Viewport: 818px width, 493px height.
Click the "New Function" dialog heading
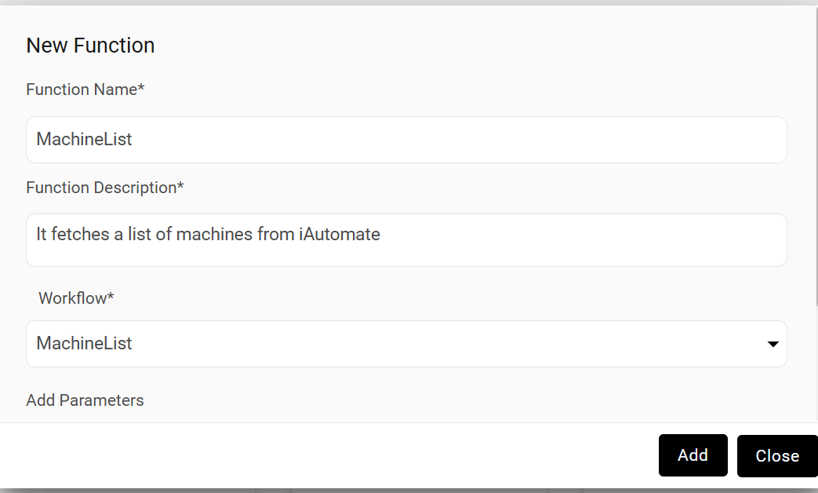(90, 46)
